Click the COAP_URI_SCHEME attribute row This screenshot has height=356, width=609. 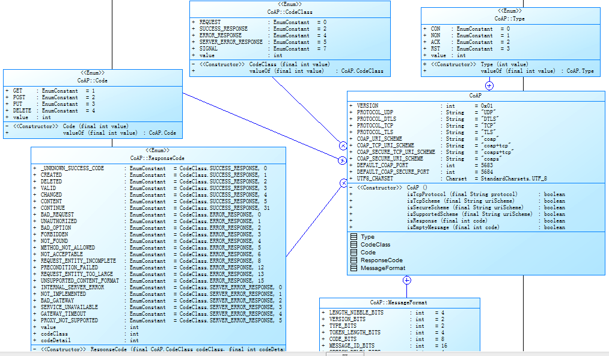[424, 139]
